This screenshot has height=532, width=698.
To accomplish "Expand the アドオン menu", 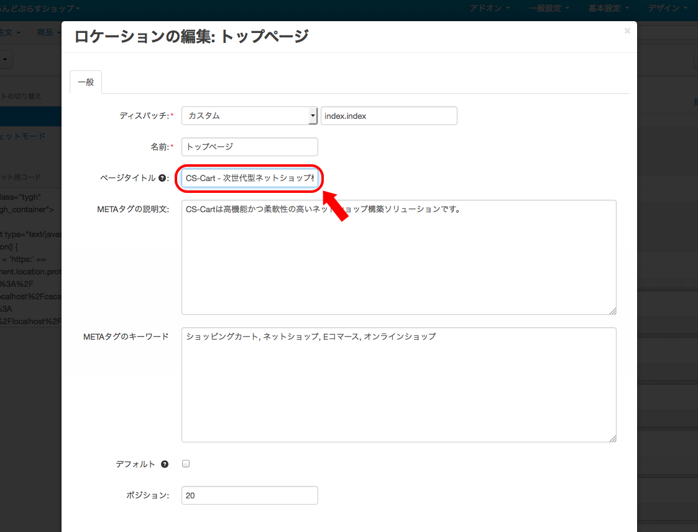I will pyautogui.click(x=490, y=8).
